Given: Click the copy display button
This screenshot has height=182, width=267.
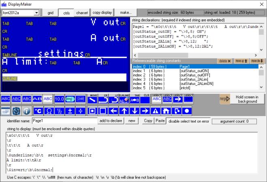Looking at the screenshot, I should click(x=102, y=13).
